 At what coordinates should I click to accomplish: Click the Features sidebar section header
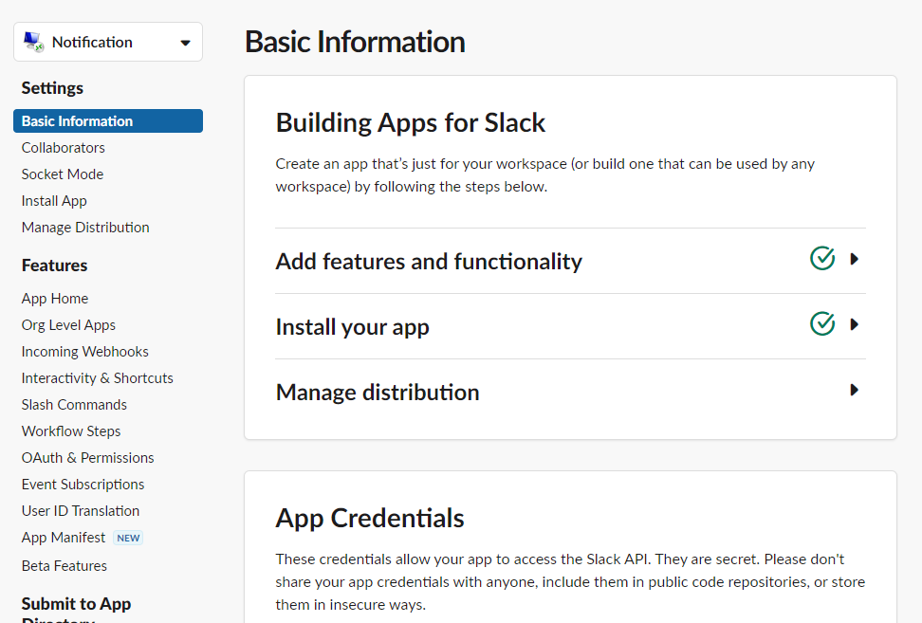[55, 266]
